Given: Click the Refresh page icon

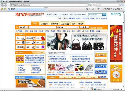Looking at the screenshot, I should (90, 5).
